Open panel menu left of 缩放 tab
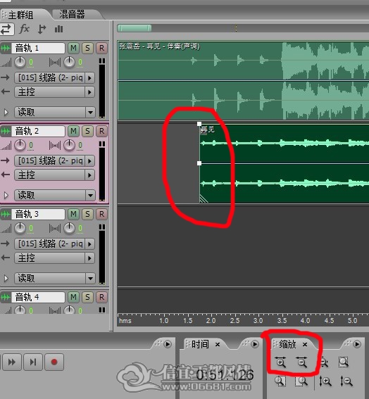This screenshot has height=399, width=369. (255, 344)
